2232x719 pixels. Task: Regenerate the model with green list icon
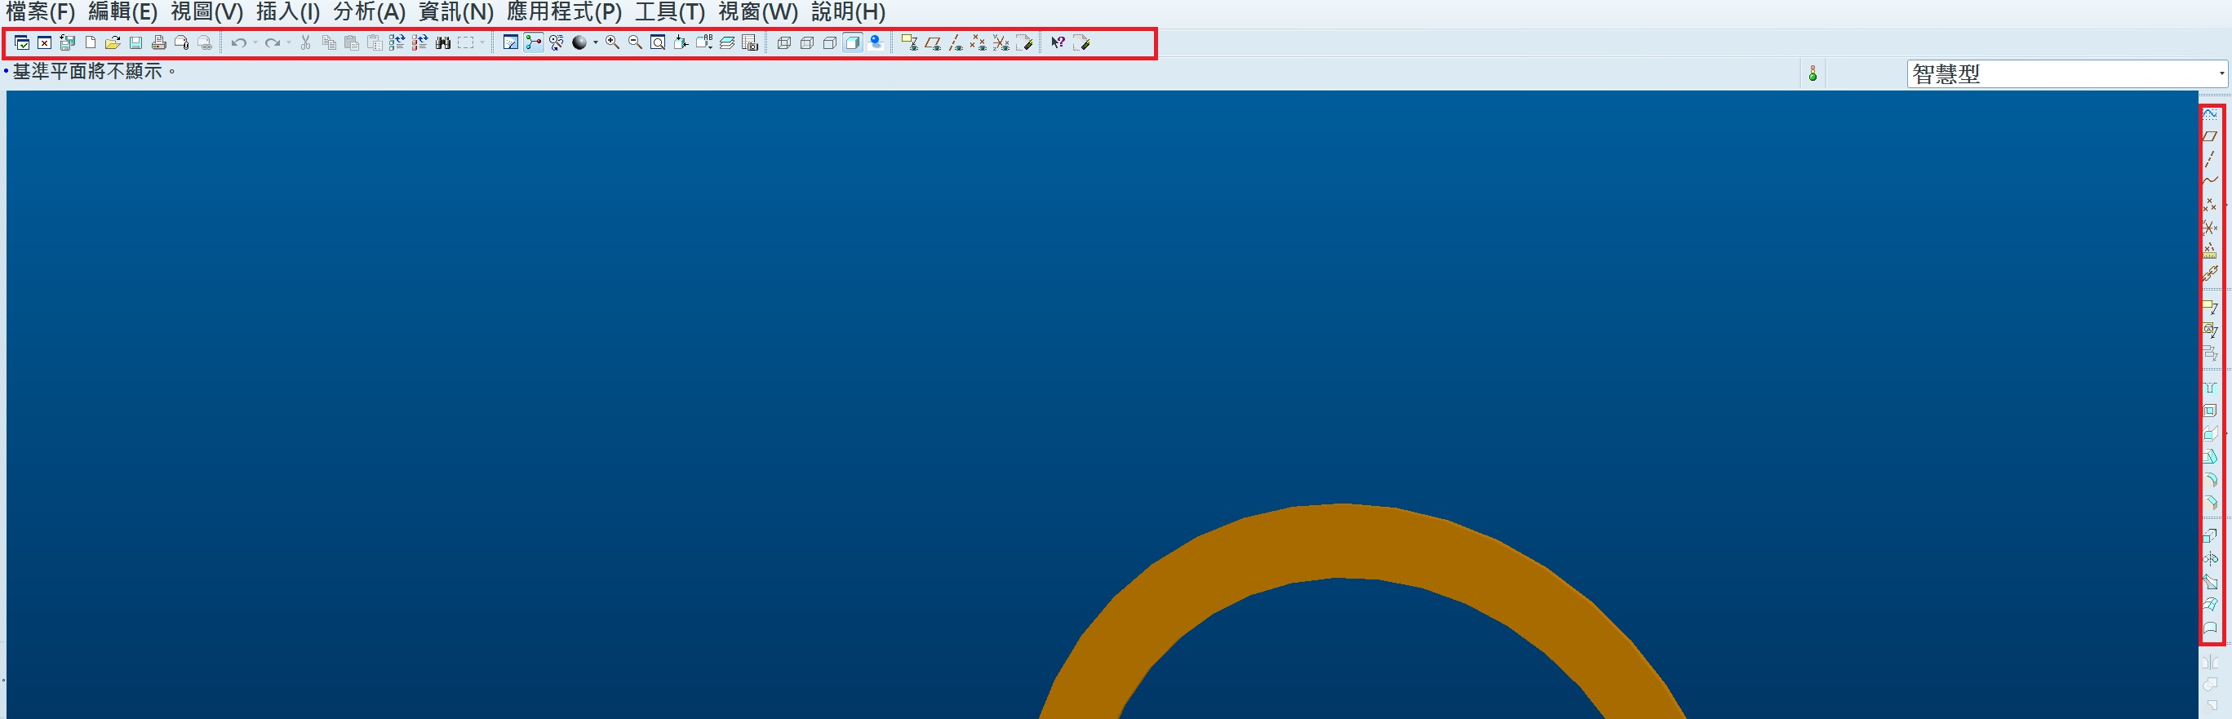point(397,42)
